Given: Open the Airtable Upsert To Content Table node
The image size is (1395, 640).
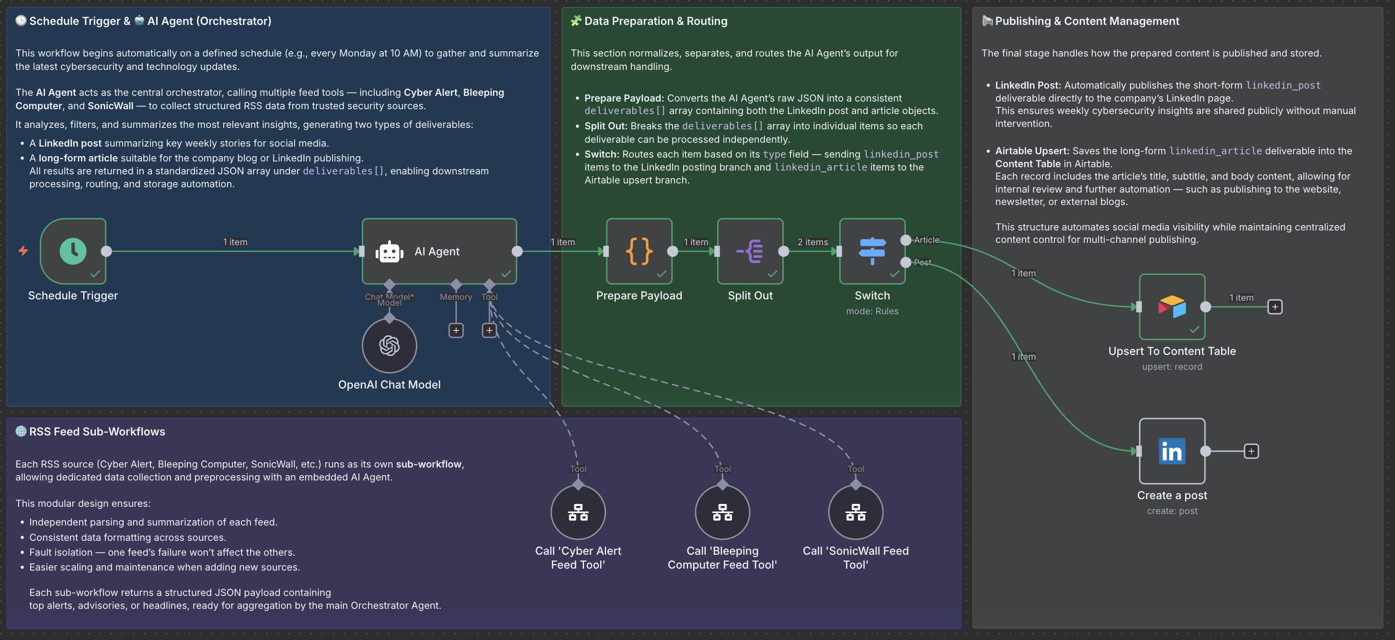Looking at the screenshot, I should [1172, 307].
